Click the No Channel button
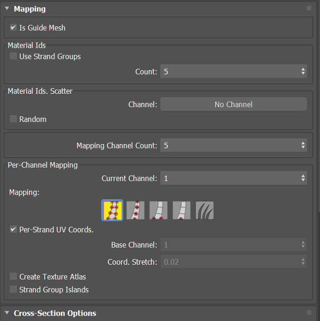 pyautogui.click(x=233, y=104)
